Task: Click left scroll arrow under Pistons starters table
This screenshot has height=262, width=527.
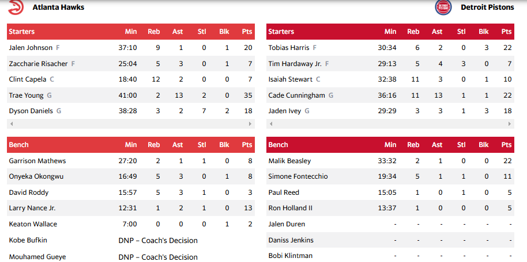Action: [270, 124]
